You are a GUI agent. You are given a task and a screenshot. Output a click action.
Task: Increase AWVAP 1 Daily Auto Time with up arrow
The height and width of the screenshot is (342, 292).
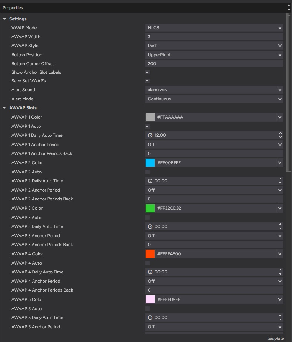(x=280, y=133)
